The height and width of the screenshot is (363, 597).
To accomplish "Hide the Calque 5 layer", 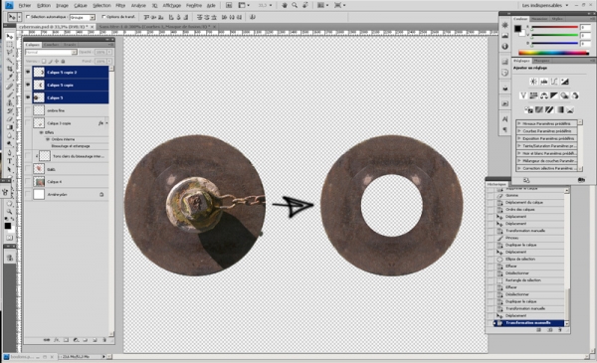I will pos(28,97).
